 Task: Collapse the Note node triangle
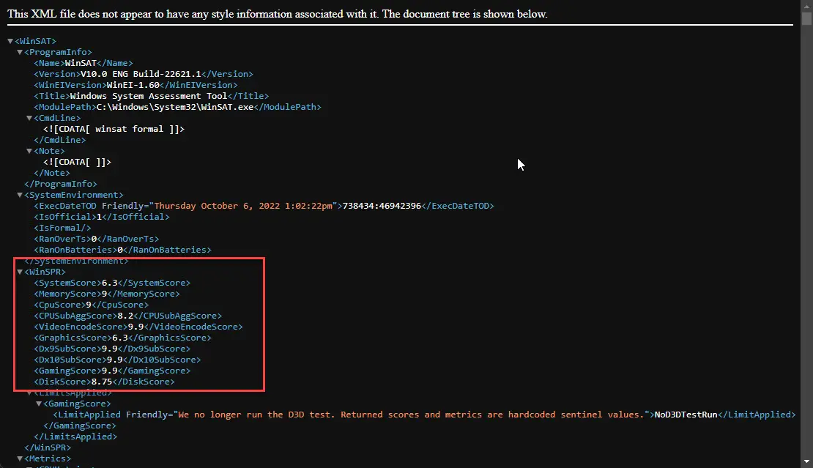click(29, 151)
